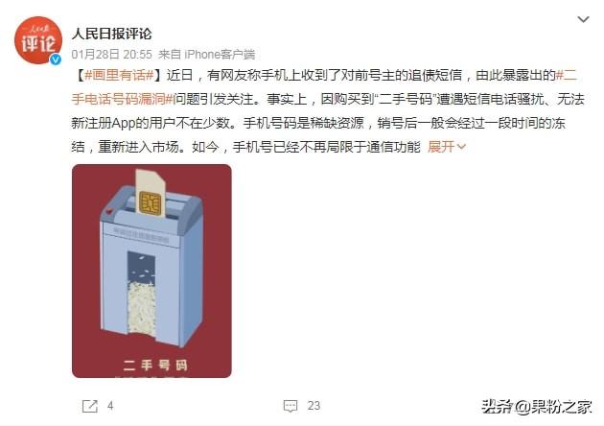Screen dimensions: 604x426
Task: Click the repost share icon
Action: pos(90,406)
